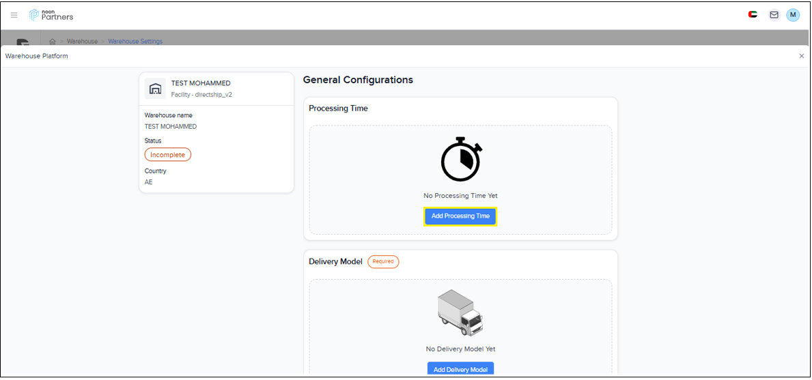Go to Warehouse breadcrumb link
812x380 pixels.
[x=82, y=42]
